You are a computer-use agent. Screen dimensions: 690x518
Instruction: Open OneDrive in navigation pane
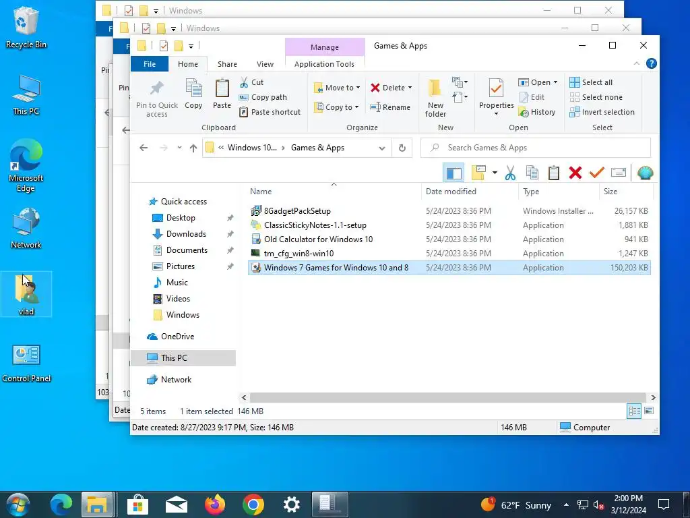177,337
